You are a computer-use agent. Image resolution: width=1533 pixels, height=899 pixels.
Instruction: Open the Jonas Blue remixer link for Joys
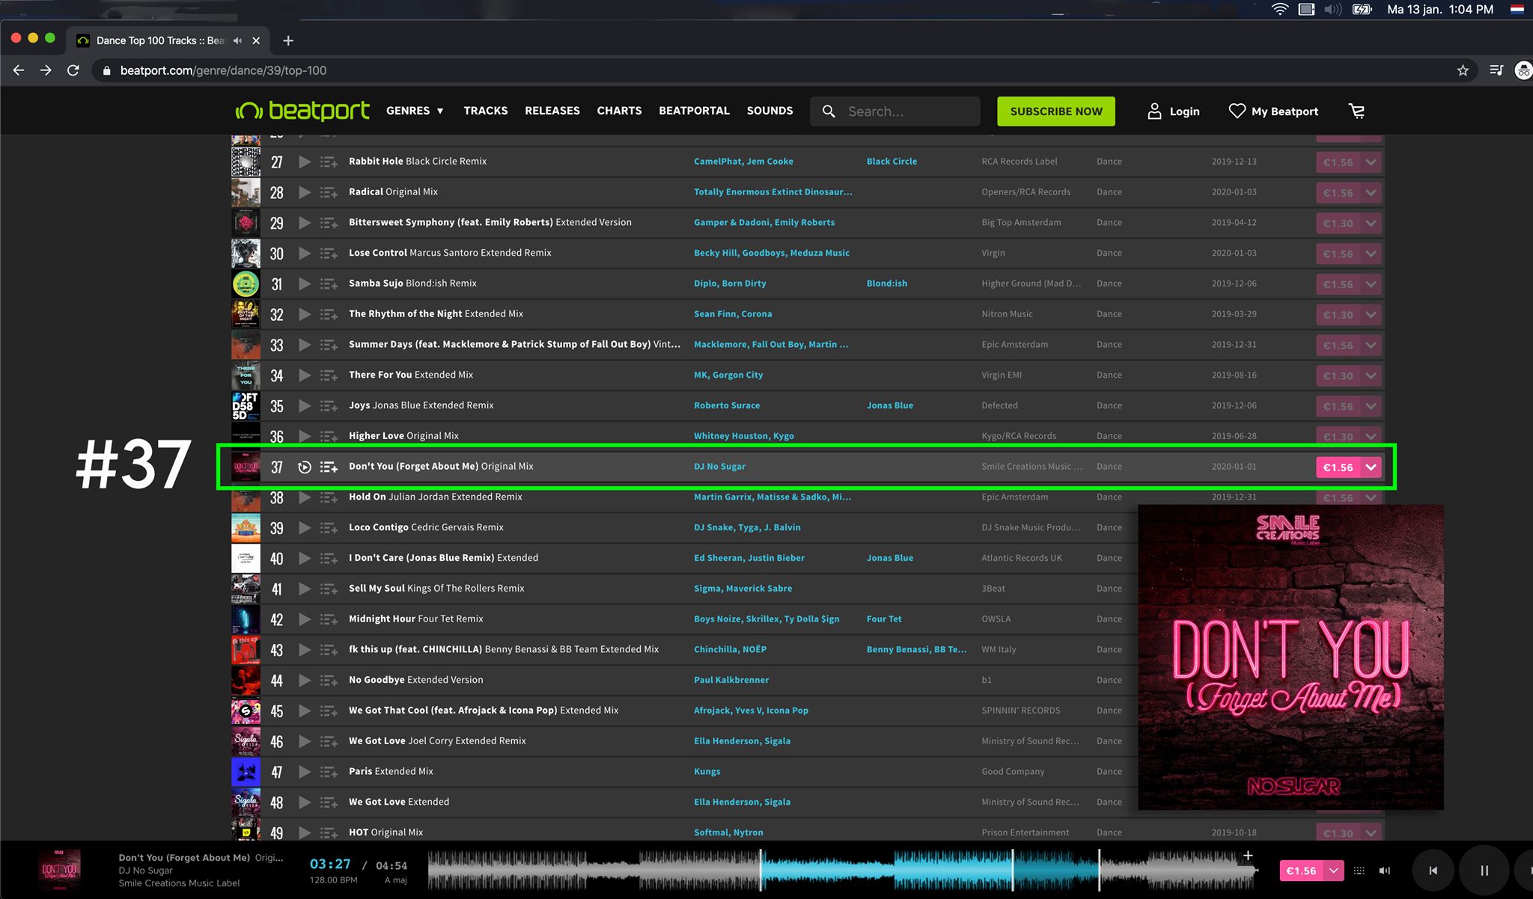[x=890, y=405]
